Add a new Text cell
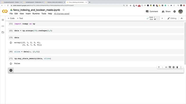Image resolution: width=186 pixels, height=104 pixels. [x=20, y=18]
